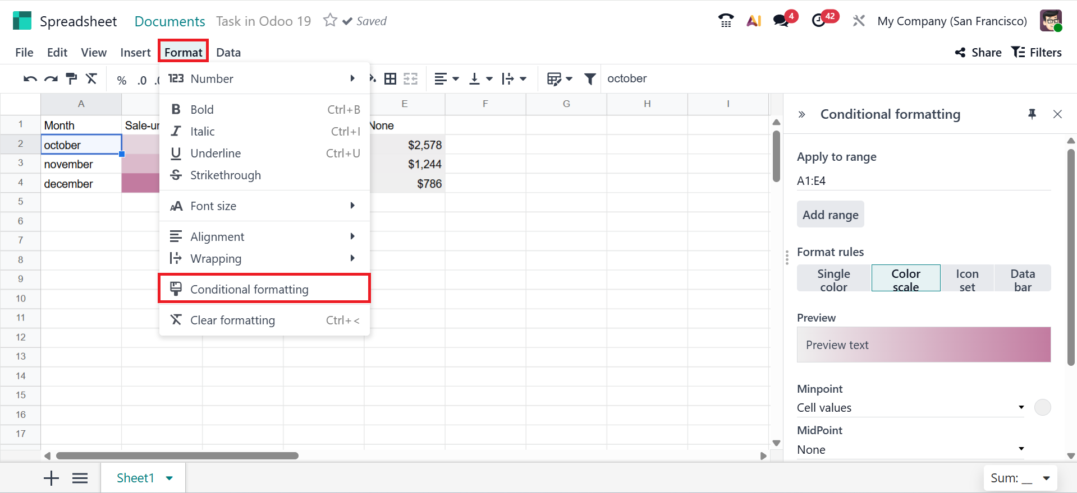
Task: Select the Paint format roller tool
Action: pos(71,79)
